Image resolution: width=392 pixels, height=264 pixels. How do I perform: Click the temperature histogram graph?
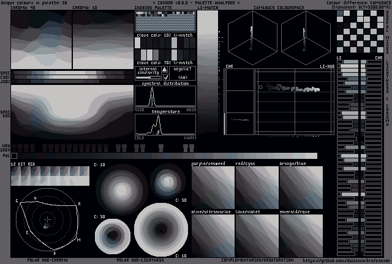click(165, 124)
